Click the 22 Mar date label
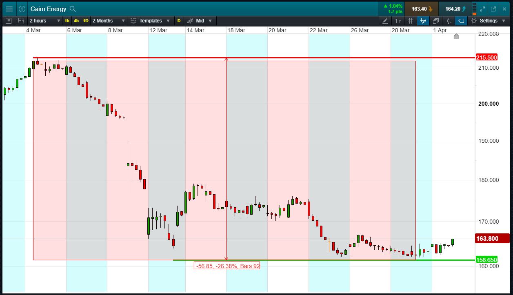This screenshot has width=513, height=295. click(x=318, y=30)
